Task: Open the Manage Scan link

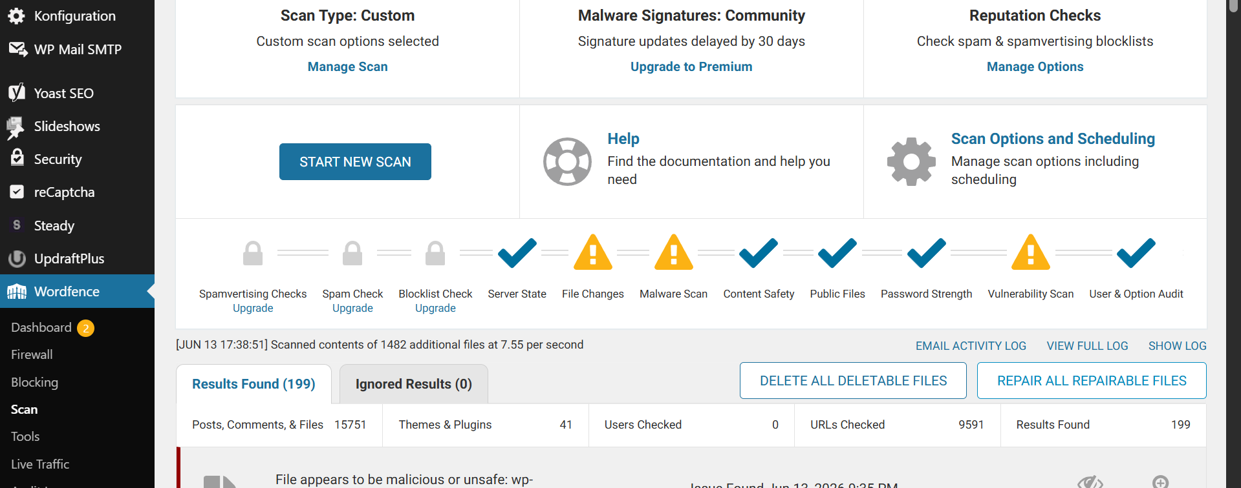Action: (x=348, y=66)
